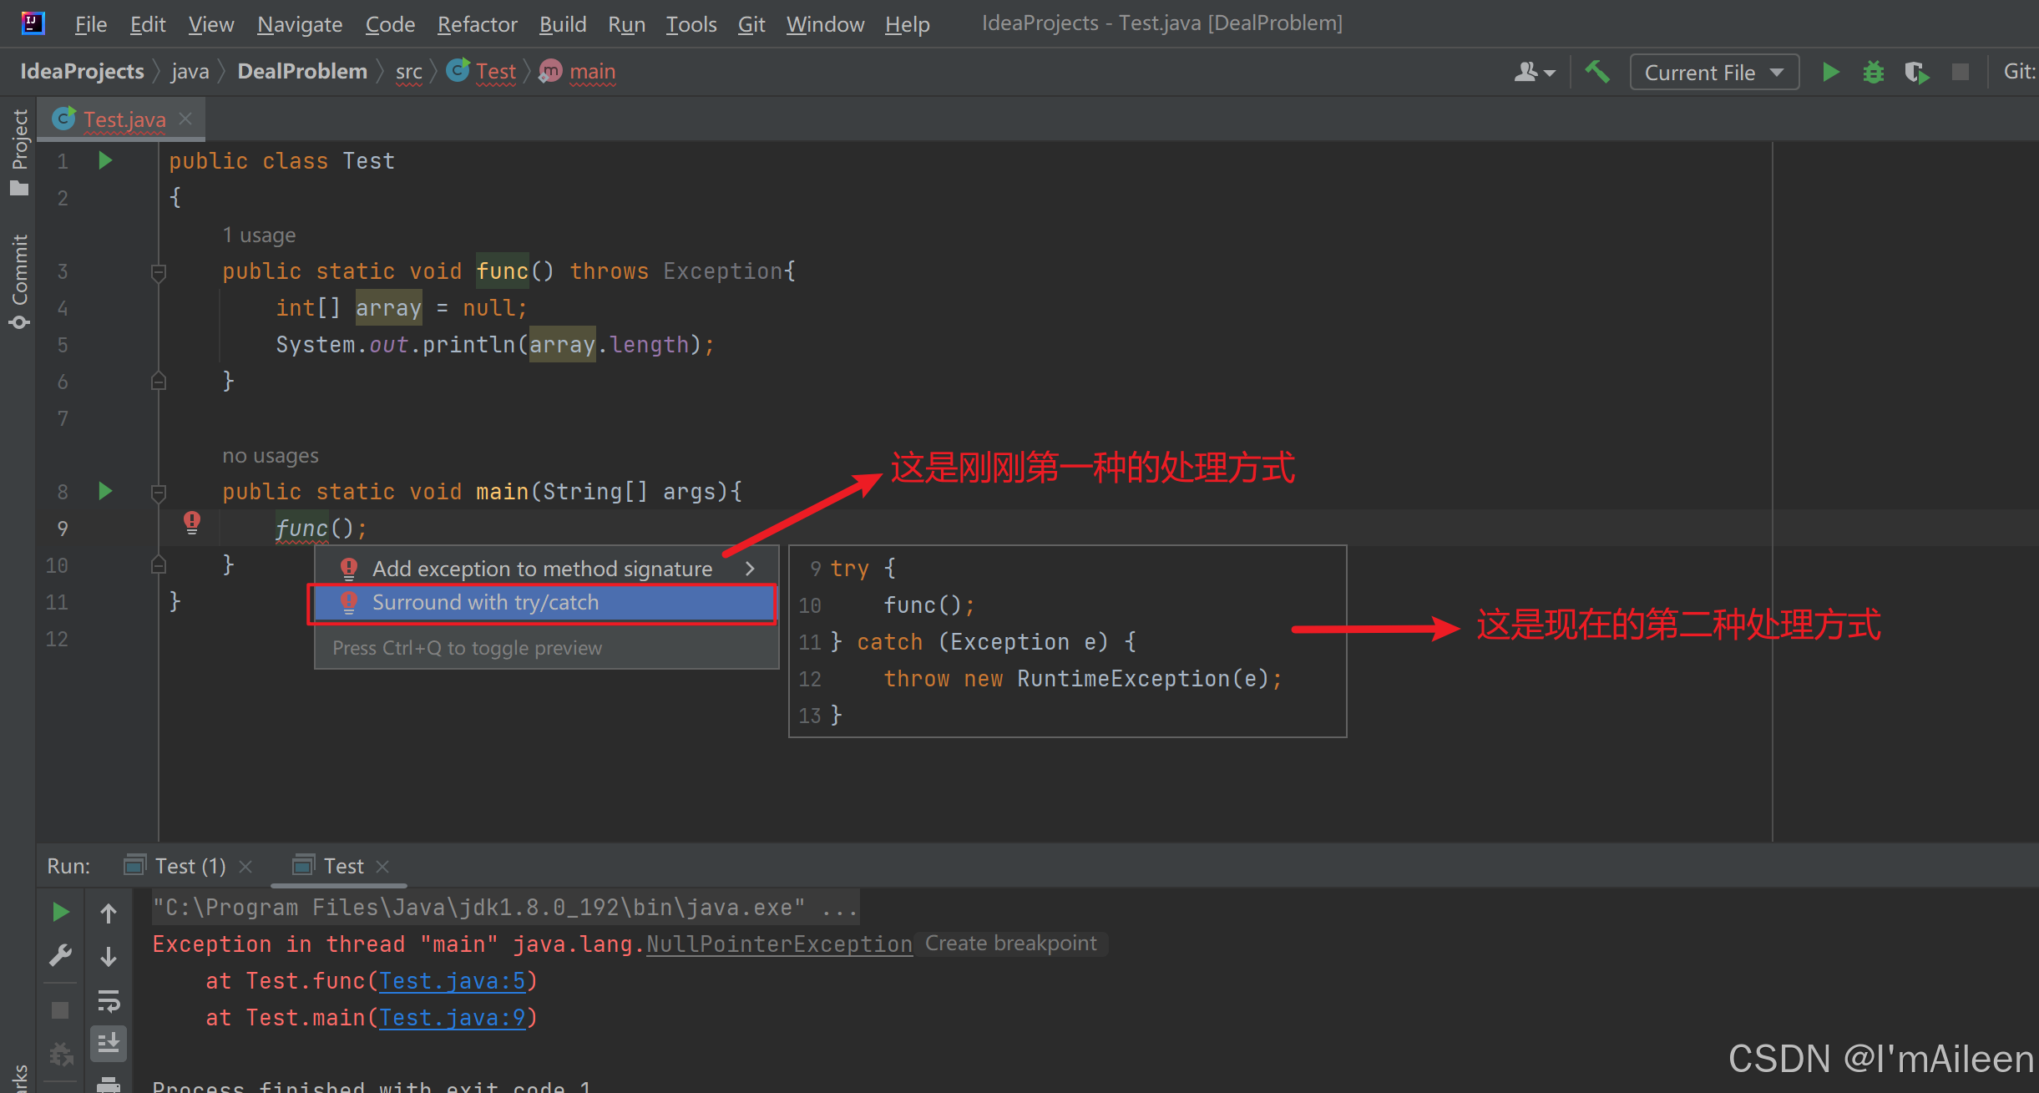The width and height of the screenshot is (2039, 1093).
Task: Open the Current File run configuration dropdown
Action: click(1713, 73)
